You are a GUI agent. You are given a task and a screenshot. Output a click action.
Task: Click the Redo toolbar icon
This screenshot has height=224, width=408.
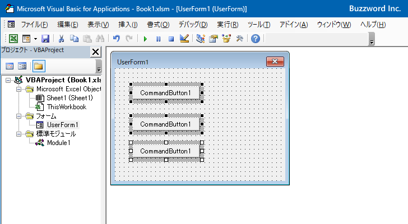pyautogui.click(x=129, y=39)
